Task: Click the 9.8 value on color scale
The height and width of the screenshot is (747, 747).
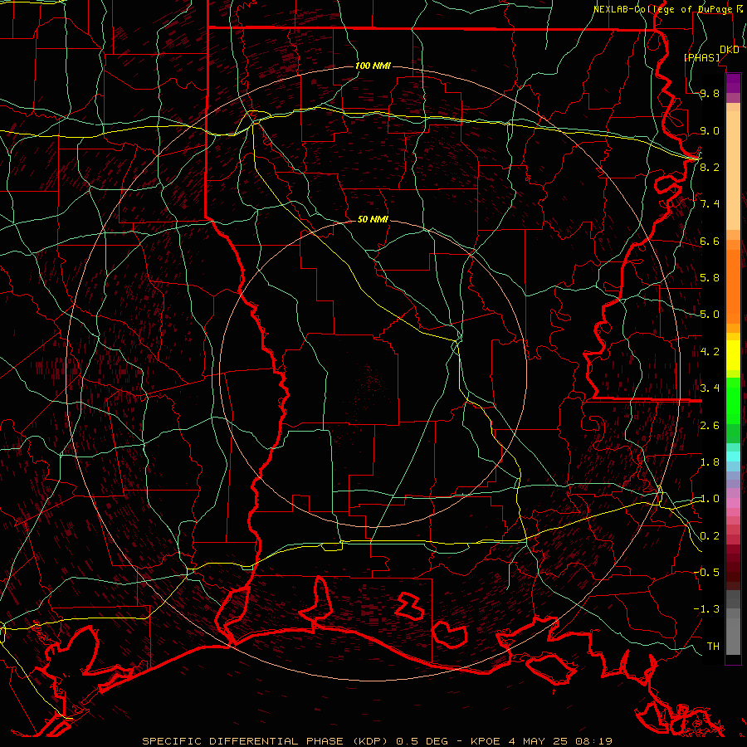Action: (x=710, y=94)
